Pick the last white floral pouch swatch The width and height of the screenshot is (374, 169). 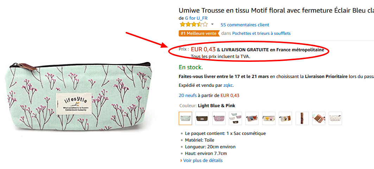coord(335,118)
